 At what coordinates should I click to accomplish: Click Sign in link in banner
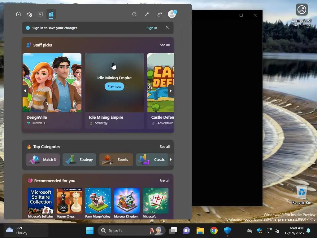coord(152,28)
